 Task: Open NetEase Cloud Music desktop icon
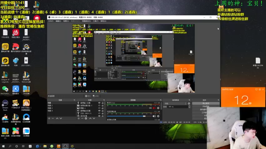click(x=16, y=32)
